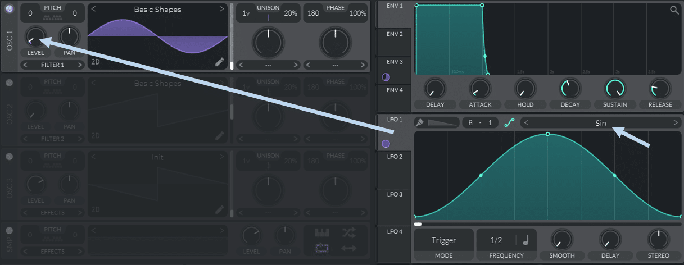The image size is (684, 265).
Task: Click the envelope RELEASE knob
Action: click(660, 88)
